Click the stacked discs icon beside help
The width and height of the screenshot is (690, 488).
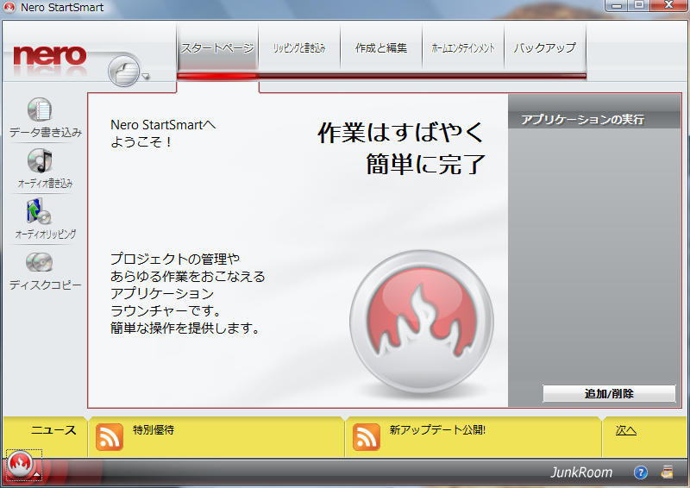pos(667,472)
